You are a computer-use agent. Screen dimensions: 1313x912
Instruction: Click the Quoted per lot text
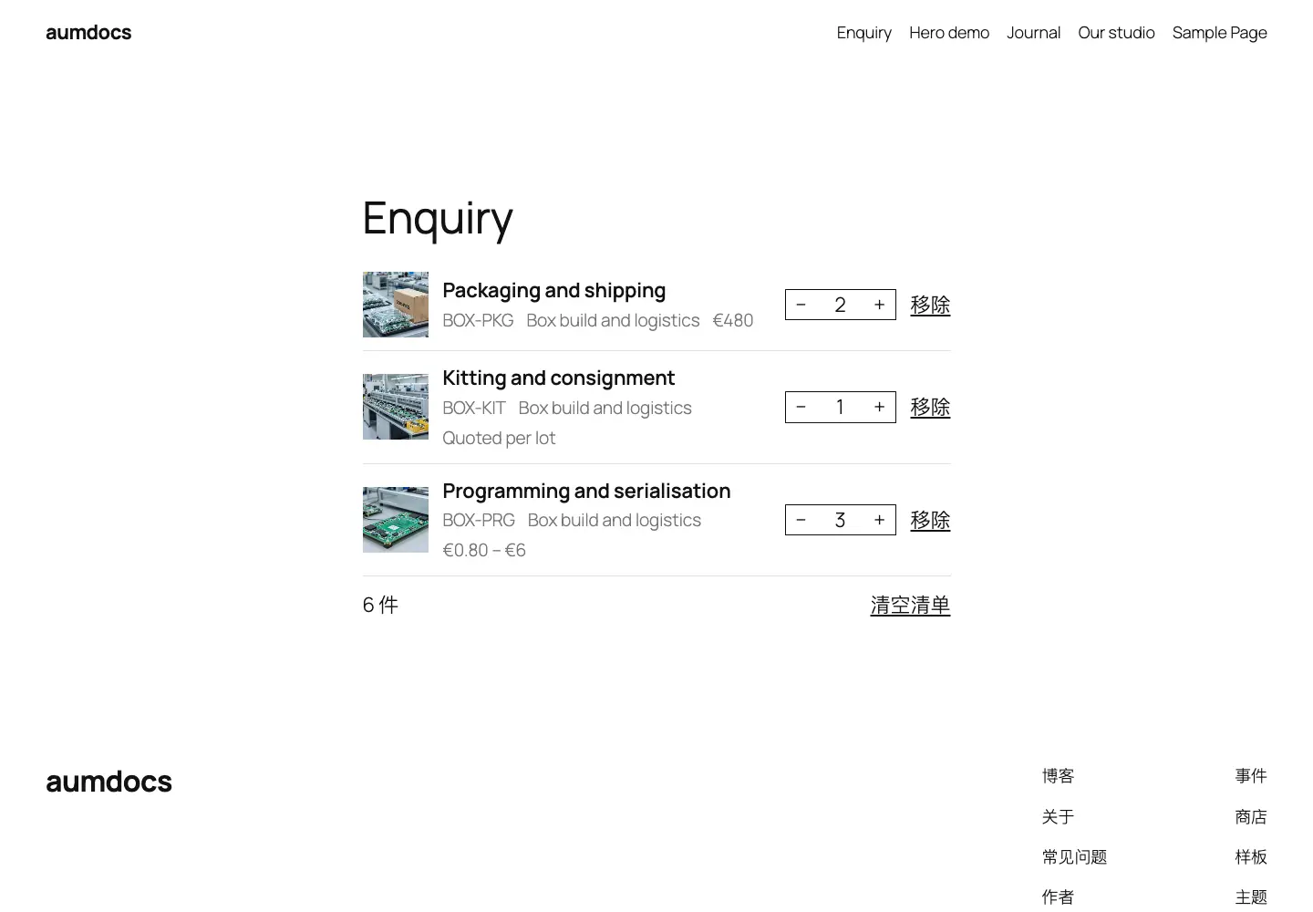[x=499, y=438]
